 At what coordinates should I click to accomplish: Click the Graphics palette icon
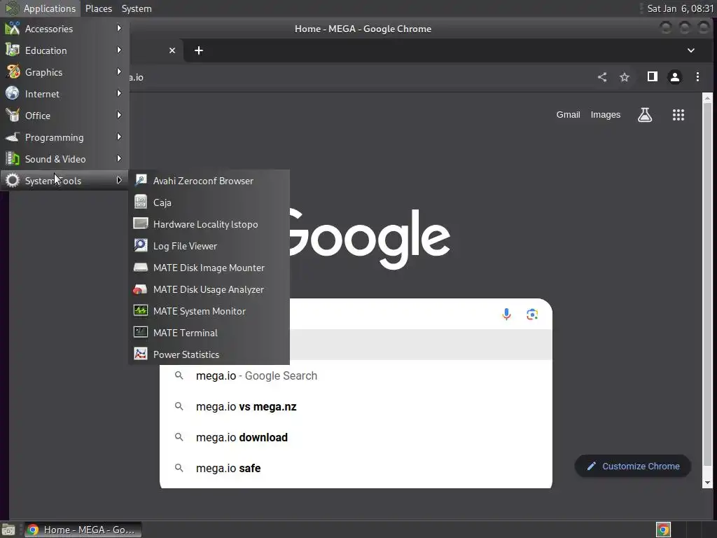[13, 72]
